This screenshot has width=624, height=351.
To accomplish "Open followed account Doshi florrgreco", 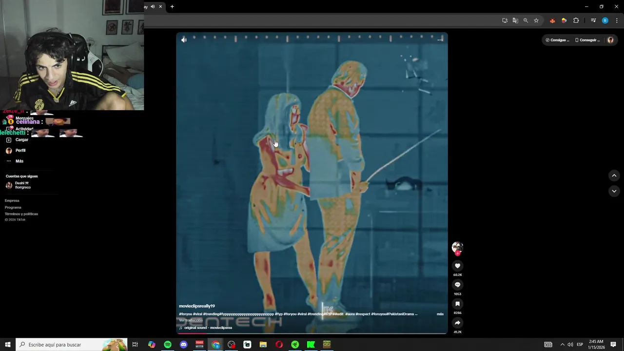I will [19, 185].
